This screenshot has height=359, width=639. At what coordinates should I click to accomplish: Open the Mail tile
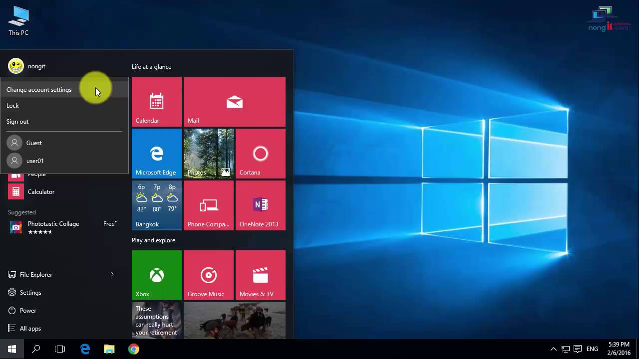pyautogui.click(x=235, y=102)
